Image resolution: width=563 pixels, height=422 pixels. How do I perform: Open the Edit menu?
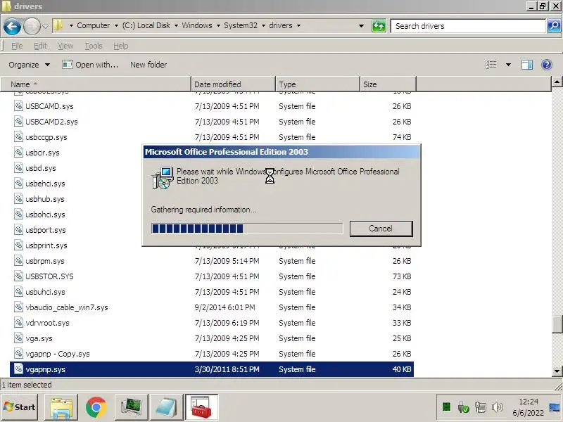click(x=40, y=46)
